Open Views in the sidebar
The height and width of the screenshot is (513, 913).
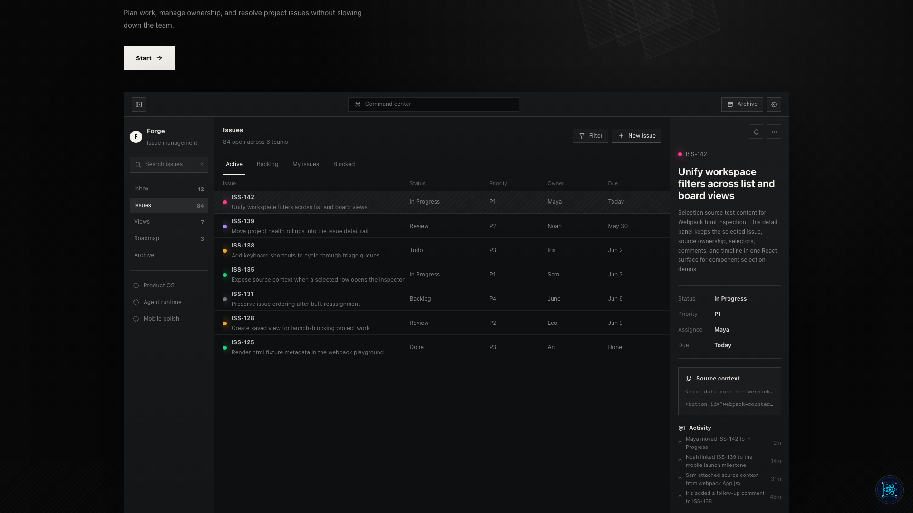click(169, 222)
